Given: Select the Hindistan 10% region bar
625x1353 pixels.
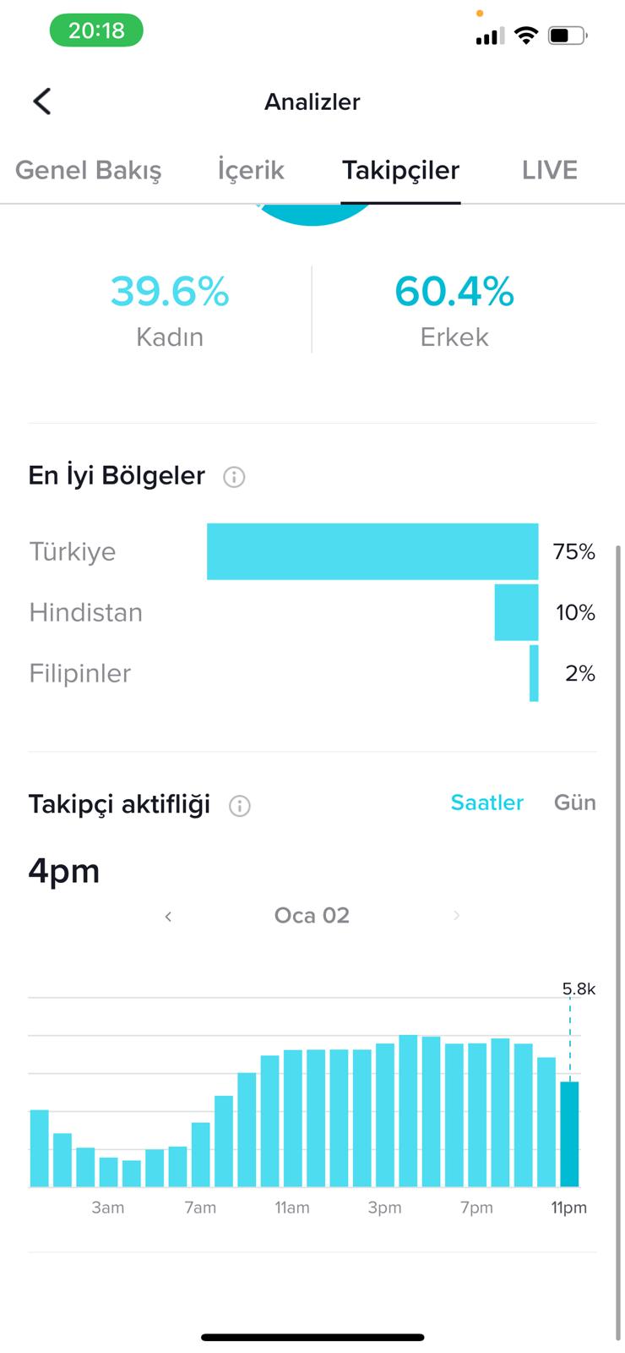Looking at the screenshot, I should pos(516,612).
